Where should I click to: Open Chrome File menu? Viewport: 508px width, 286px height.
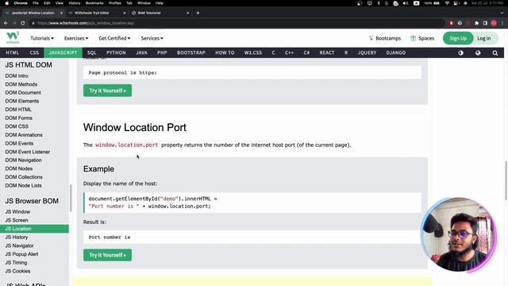click(36, 3)
